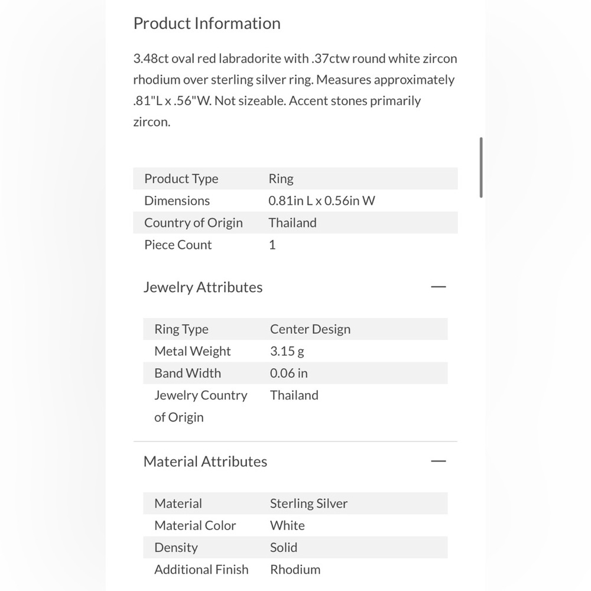Viewport: 591px width, 591px height.
Task: Click the Jewelry Country of Origin label
Action: click(x=201, y=406)
